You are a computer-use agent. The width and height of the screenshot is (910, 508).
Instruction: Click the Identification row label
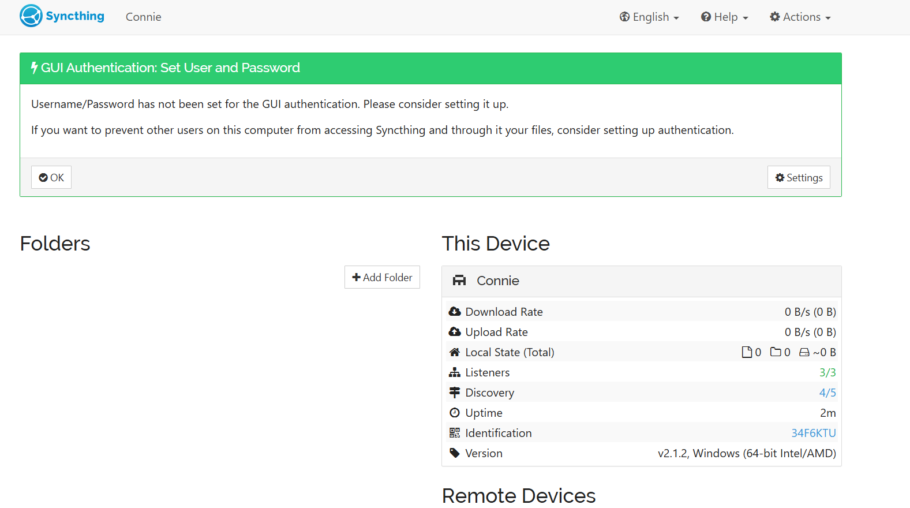coord(499,433)
